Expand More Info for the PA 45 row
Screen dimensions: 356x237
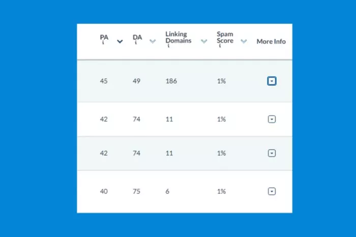(x=272, y=81)
